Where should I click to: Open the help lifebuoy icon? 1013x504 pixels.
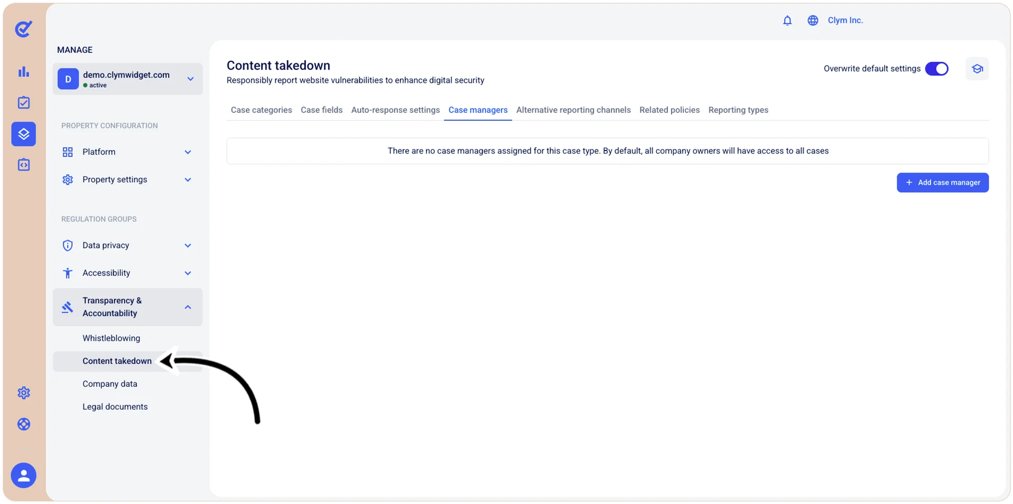24,424
